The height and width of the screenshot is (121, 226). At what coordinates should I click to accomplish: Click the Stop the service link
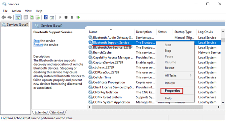37,41
